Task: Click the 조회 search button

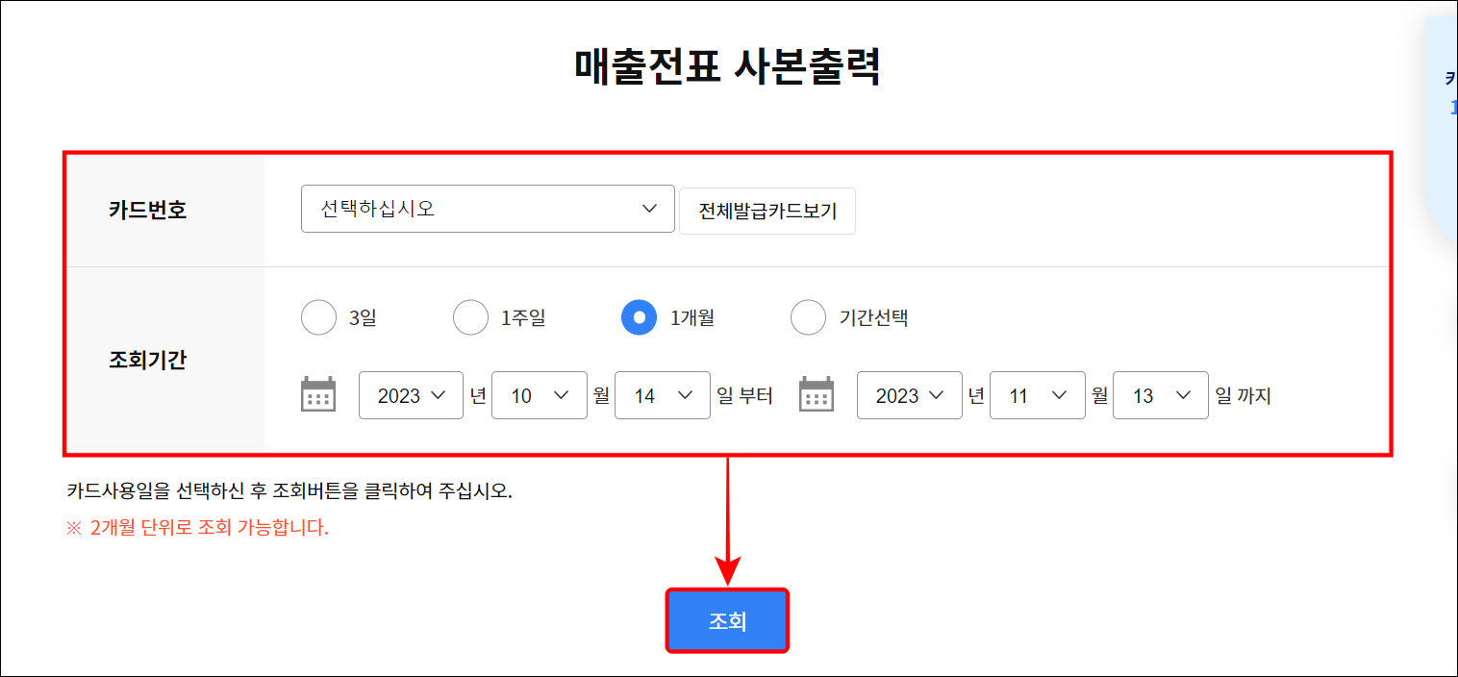Action: coord(728,619)
